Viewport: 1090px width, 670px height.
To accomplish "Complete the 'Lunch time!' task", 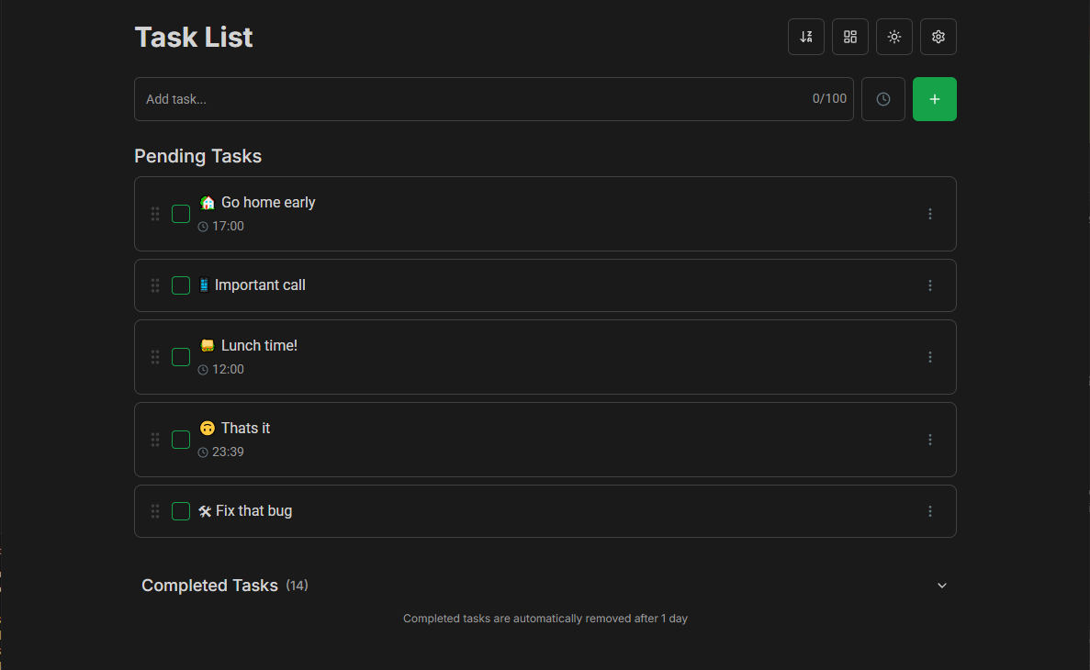I will [180, 357].
